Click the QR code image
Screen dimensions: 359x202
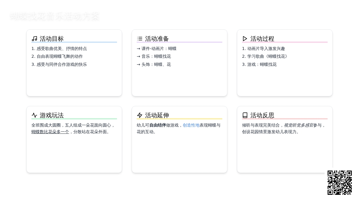[340, 183]
